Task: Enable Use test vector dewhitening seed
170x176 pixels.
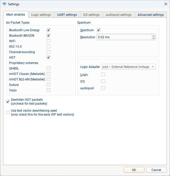Action: coord(8,112)
